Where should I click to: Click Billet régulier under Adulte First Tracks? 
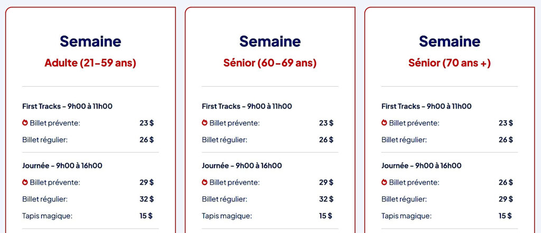coord(45,140)
